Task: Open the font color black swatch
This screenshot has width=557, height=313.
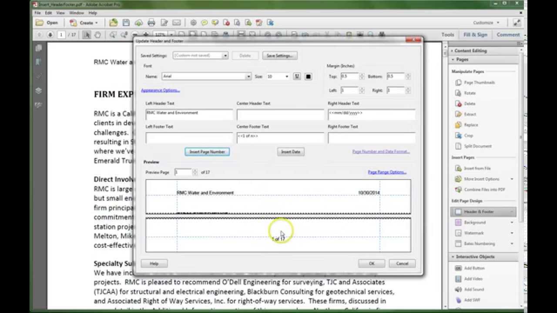Action: (308, 77)
